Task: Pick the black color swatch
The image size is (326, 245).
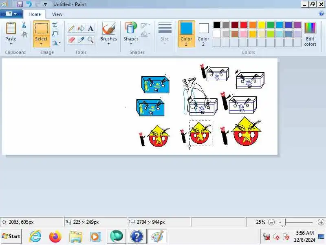Action: click(217, 25)
